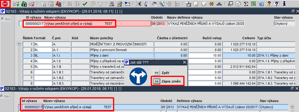Image resolution: width=299 pixels, height=112 pixels.
Task: Duplicate the record with the green arrow icon
Action: [x=24, y=4]
